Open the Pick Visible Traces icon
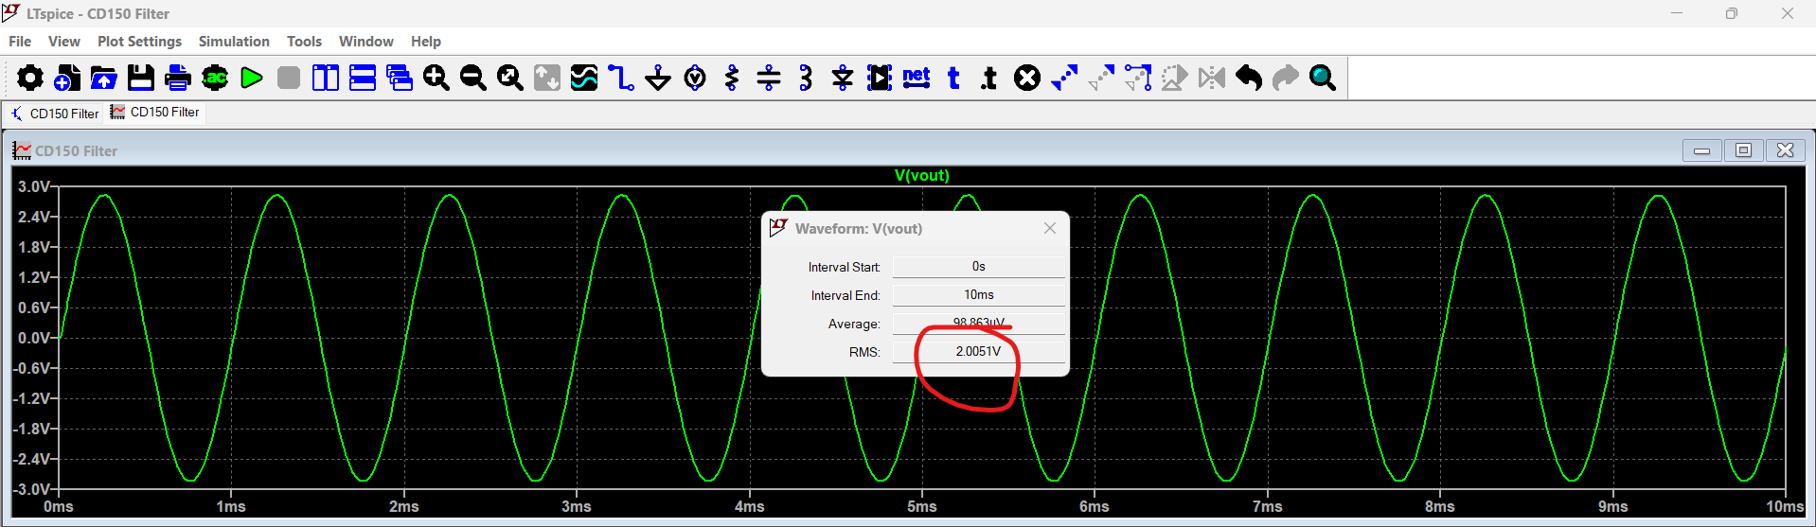This screenshot has height=527, width=1816. coord(584,78)
